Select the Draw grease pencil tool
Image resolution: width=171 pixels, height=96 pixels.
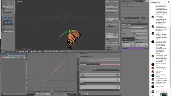click(x=6, y=5)
